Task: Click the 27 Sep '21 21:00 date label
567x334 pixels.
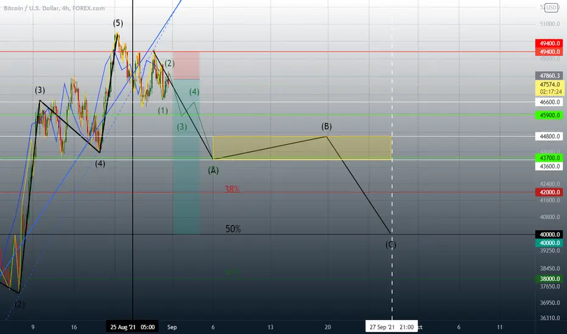Action: tap(392, 327)
